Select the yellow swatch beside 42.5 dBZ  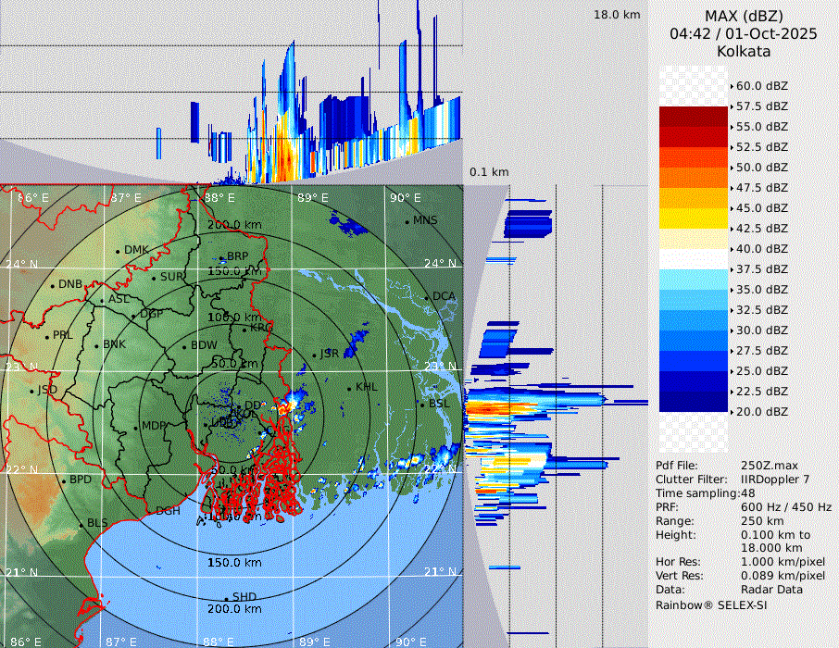pyautogui.click(x=693, y=218)
